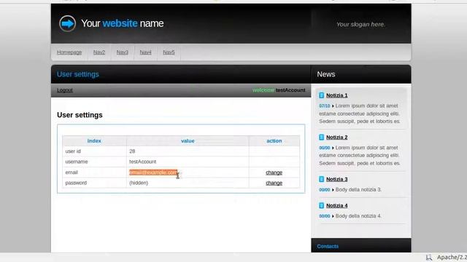Open the Nav5 navigation item

click(169, 52)
